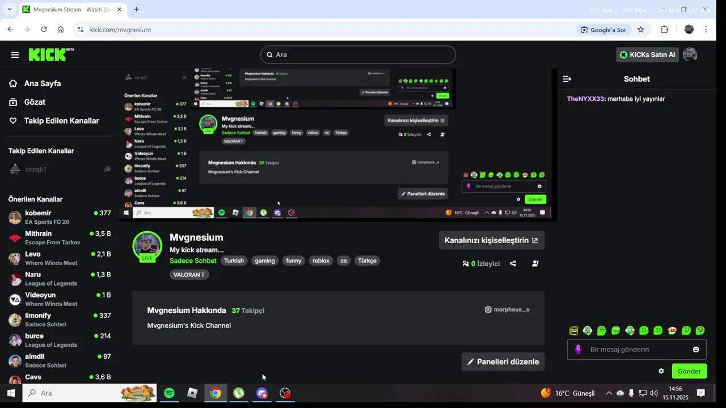Select the Turkish tag
726x408 pixels.
234,261
